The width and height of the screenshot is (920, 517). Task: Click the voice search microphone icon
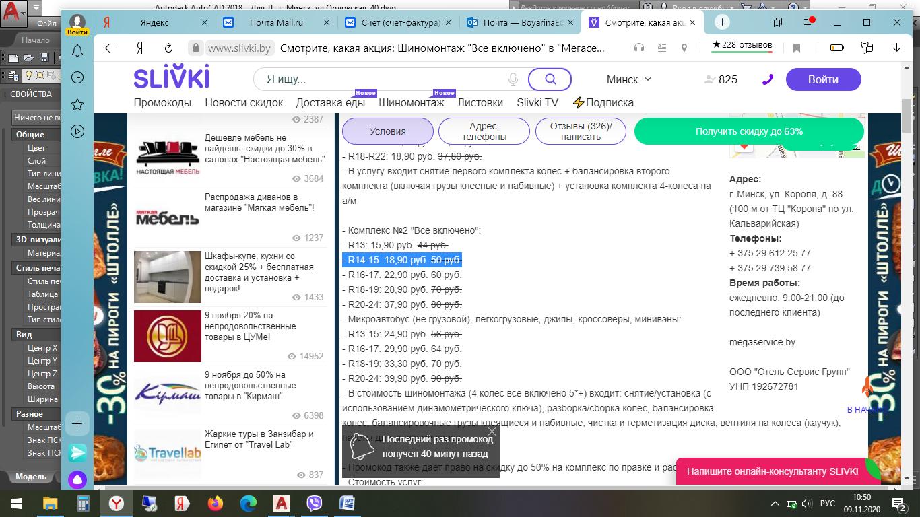[513, 79]
